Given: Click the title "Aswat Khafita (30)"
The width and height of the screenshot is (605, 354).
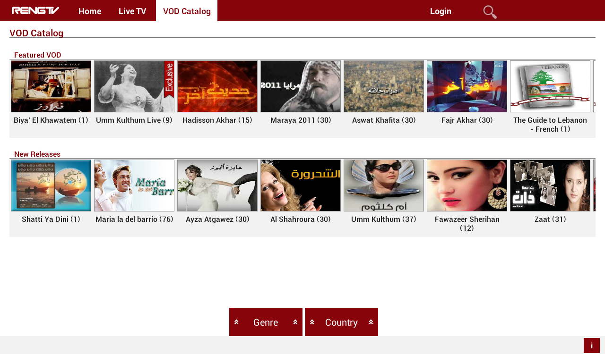Looking at the screenshot, I should (384, 120).
